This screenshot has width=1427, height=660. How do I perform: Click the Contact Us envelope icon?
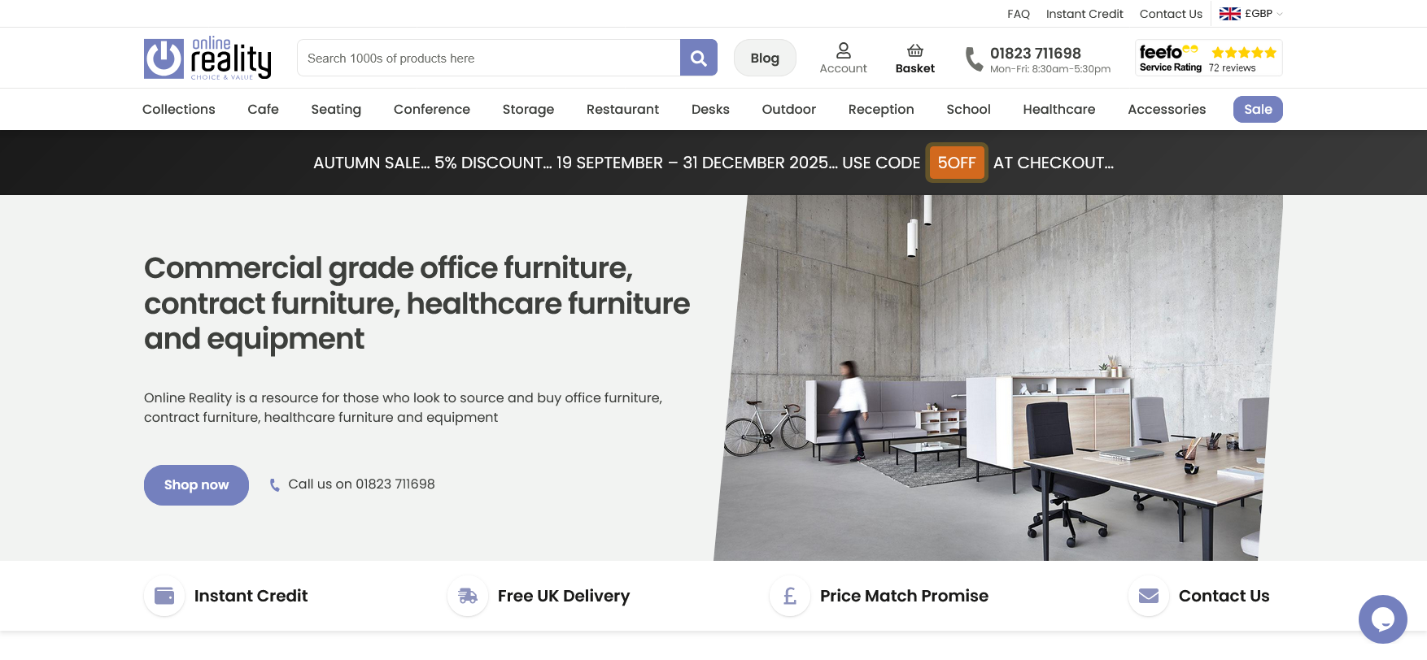[x=1149, y=596]
